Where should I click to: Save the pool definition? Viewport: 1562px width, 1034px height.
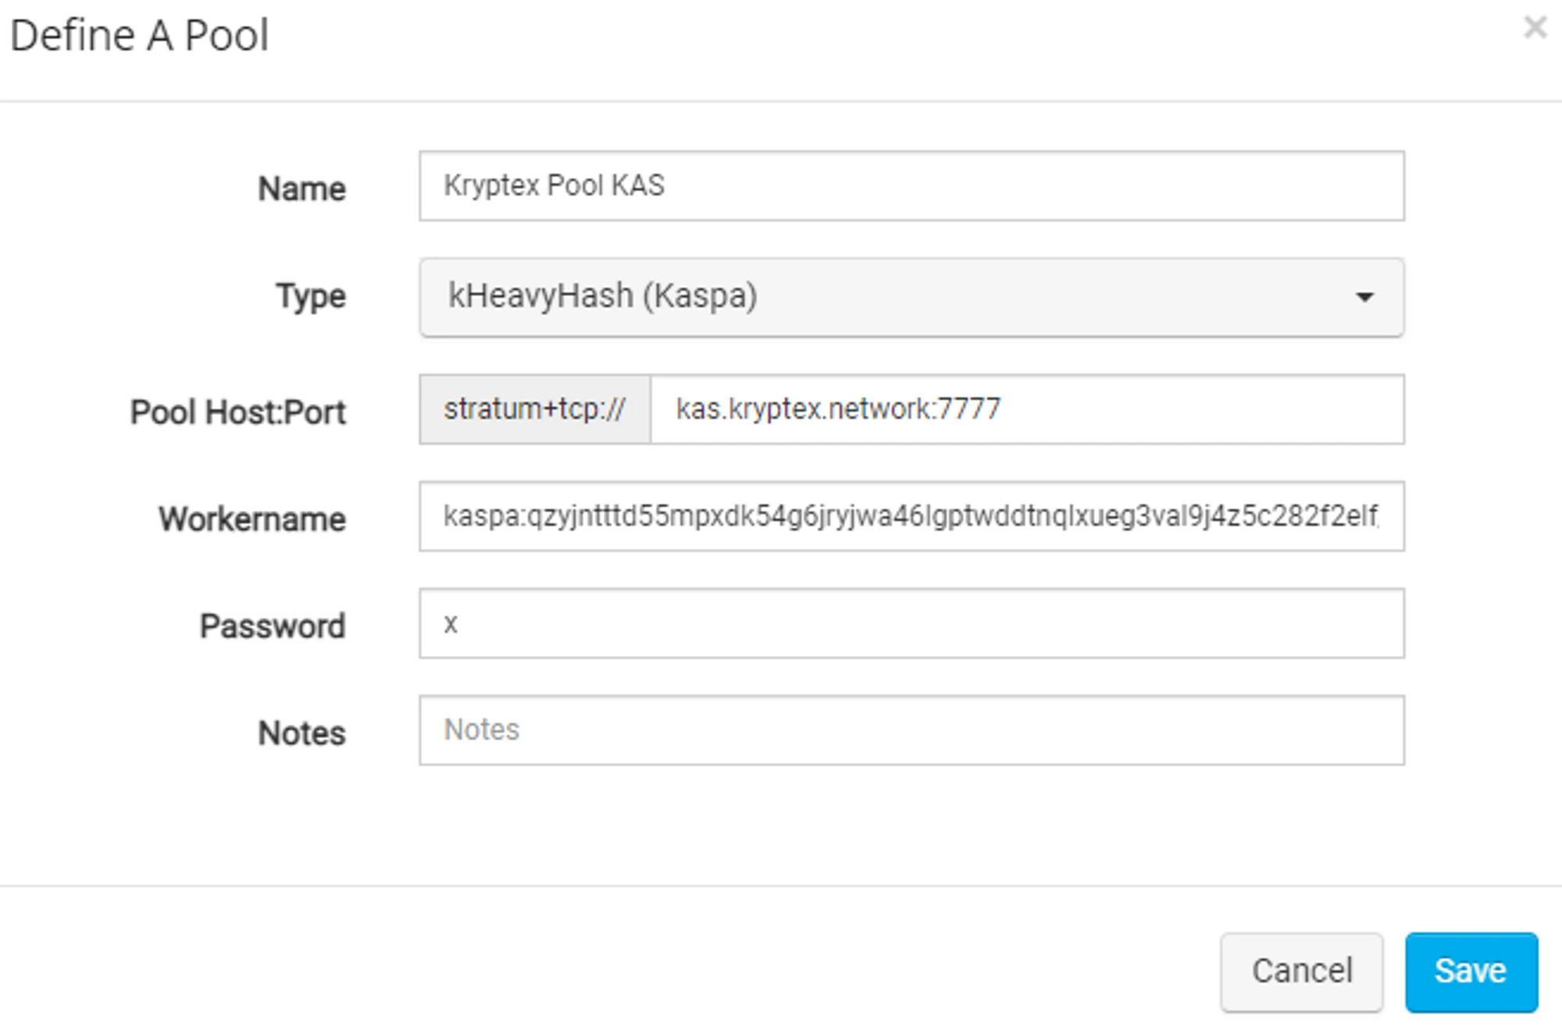[x=1471, y=972]
